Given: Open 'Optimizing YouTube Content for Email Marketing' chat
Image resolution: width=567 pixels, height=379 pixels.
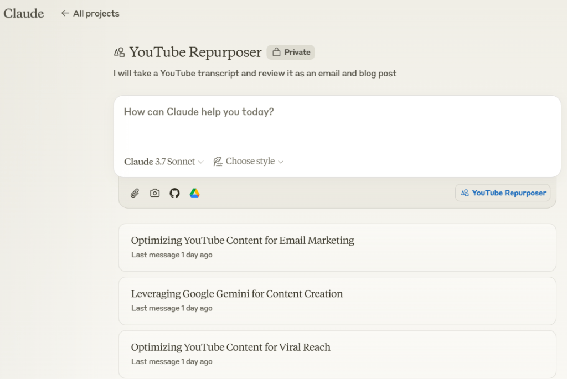Looking at the screenshot, I should pos(337,247).
